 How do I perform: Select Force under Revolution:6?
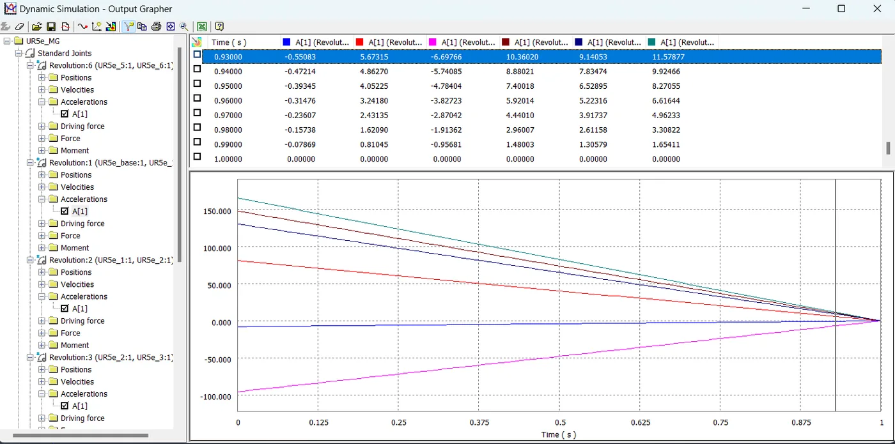pos(70,138)
